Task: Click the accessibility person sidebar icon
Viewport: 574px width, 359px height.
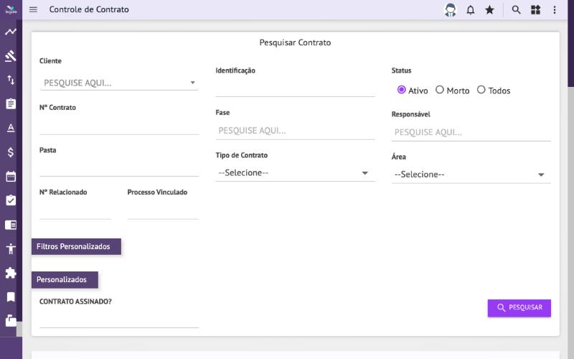Action: pos(11,248)
